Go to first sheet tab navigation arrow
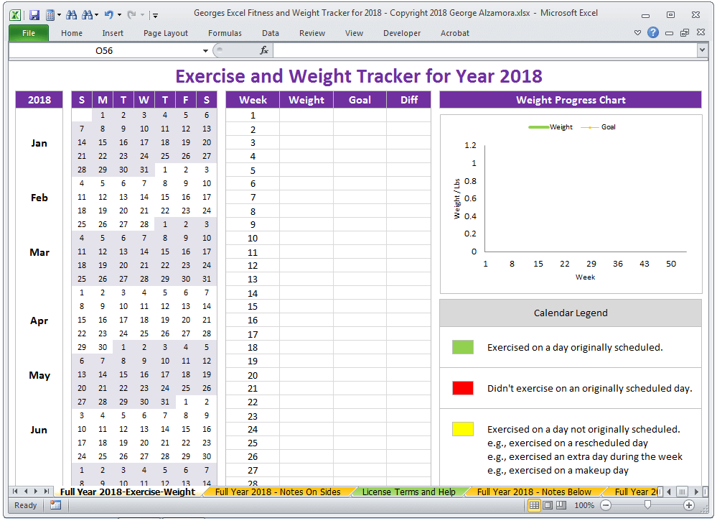Image resolution: width=717 pixels, height=521 pixels. click(x=15, y=492)
